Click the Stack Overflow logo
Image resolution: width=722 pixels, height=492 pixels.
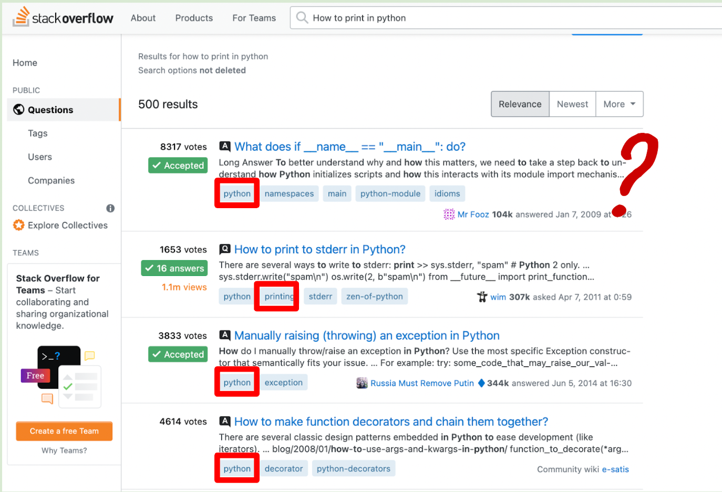pyautogui.click(x=63, y=17)
